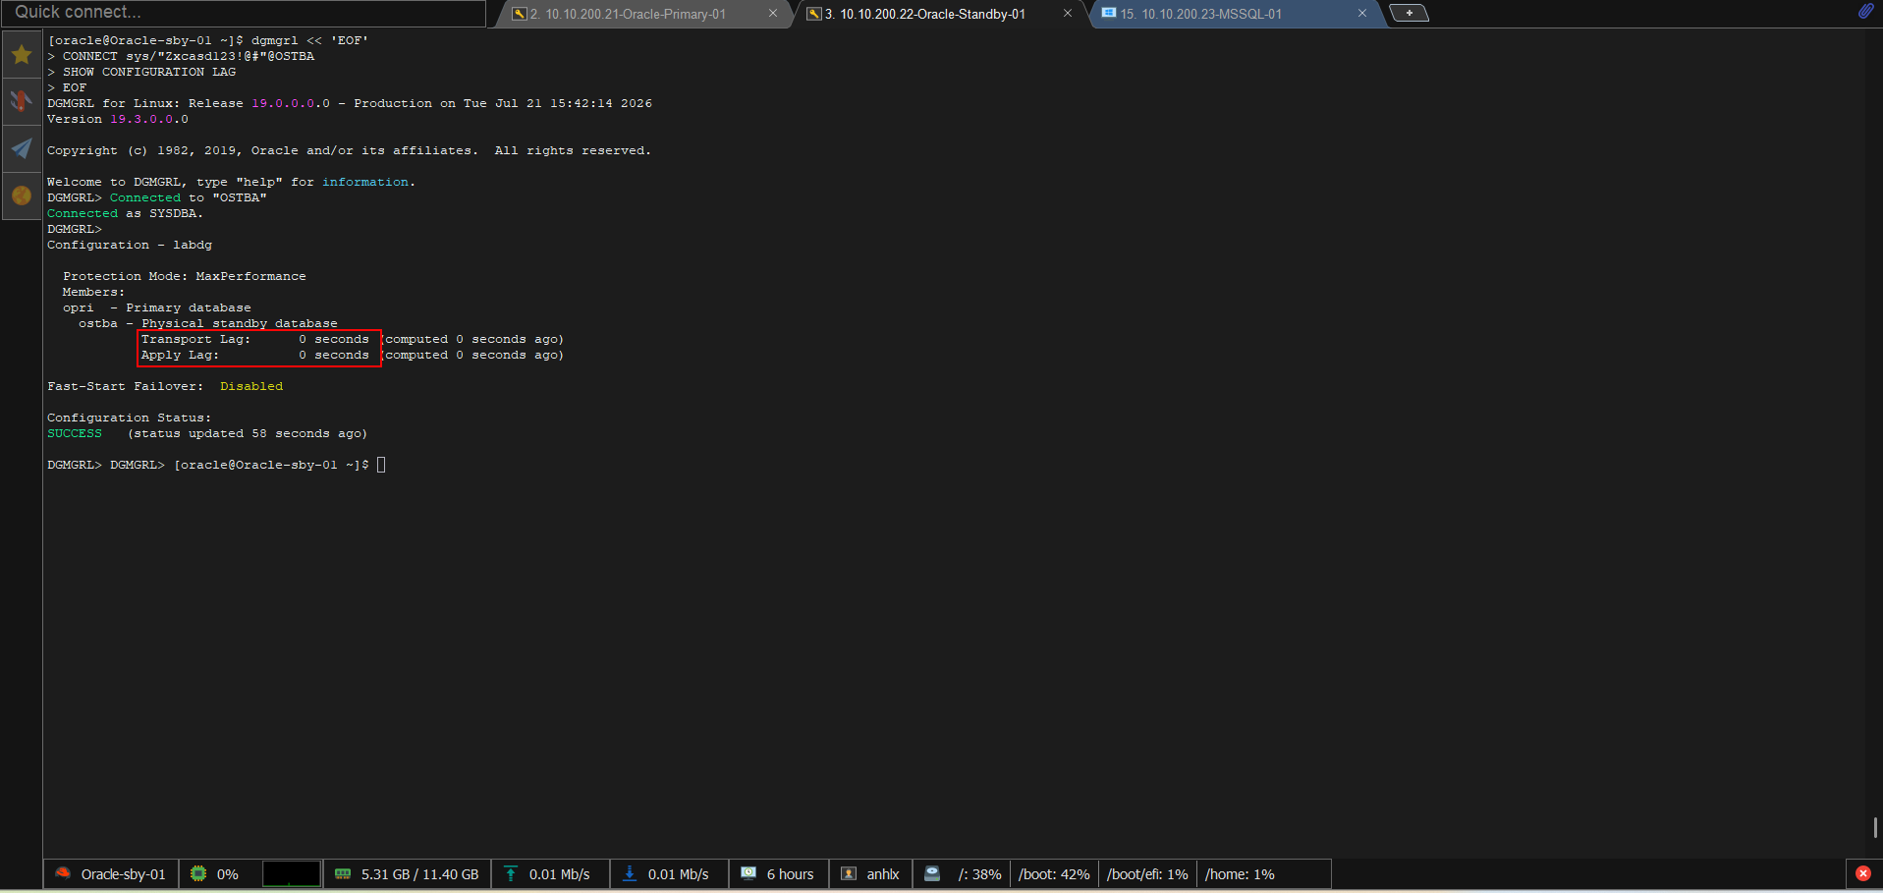This screenshot has height=893, width=1883.
Task: Click the disk usage icon before /: 38%
Action: [x=932, y=873]
